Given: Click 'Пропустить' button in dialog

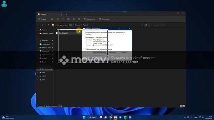Looking at the screenshot, I should (x=112, y=53).
